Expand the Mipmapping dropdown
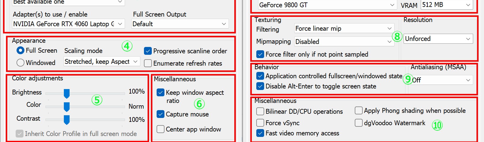Screen dimensions: 484x142 click(344, 42)
